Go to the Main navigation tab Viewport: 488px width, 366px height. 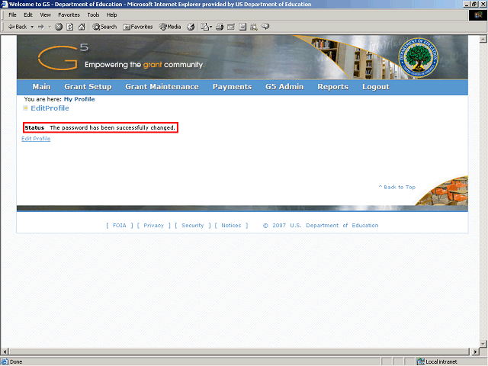tap(41, 87)
